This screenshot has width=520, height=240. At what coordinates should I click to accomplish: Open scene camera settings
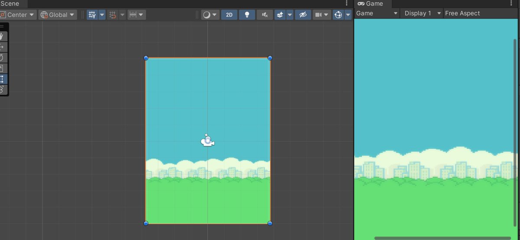click(322, 15)
